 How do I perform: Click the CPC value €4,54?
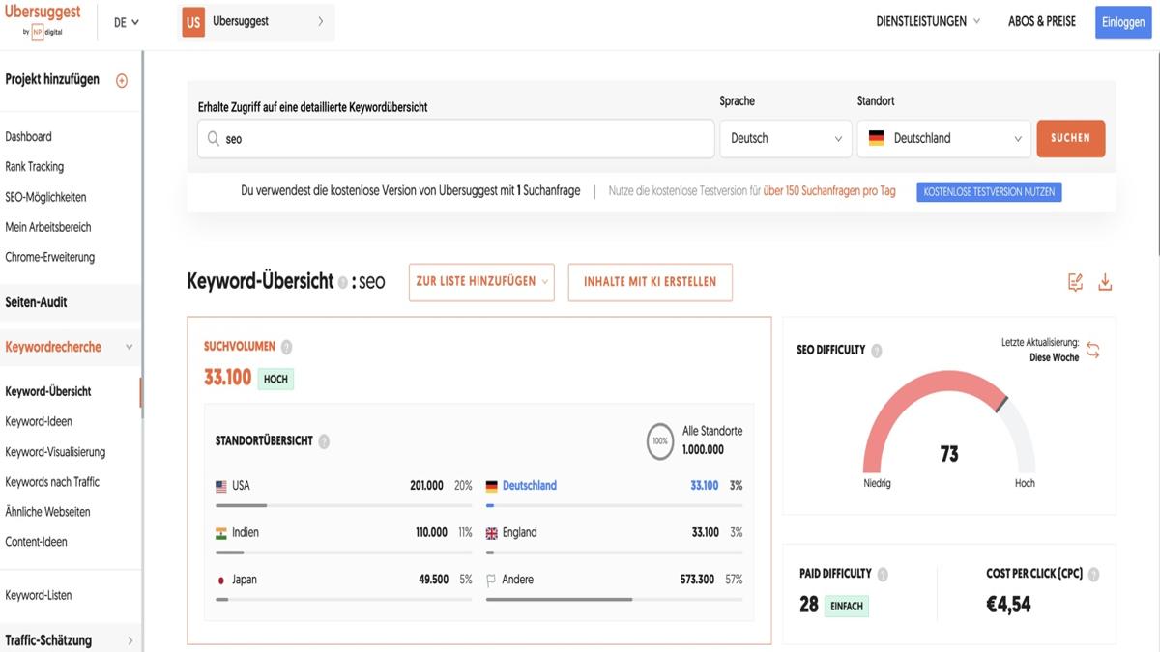1008,605
